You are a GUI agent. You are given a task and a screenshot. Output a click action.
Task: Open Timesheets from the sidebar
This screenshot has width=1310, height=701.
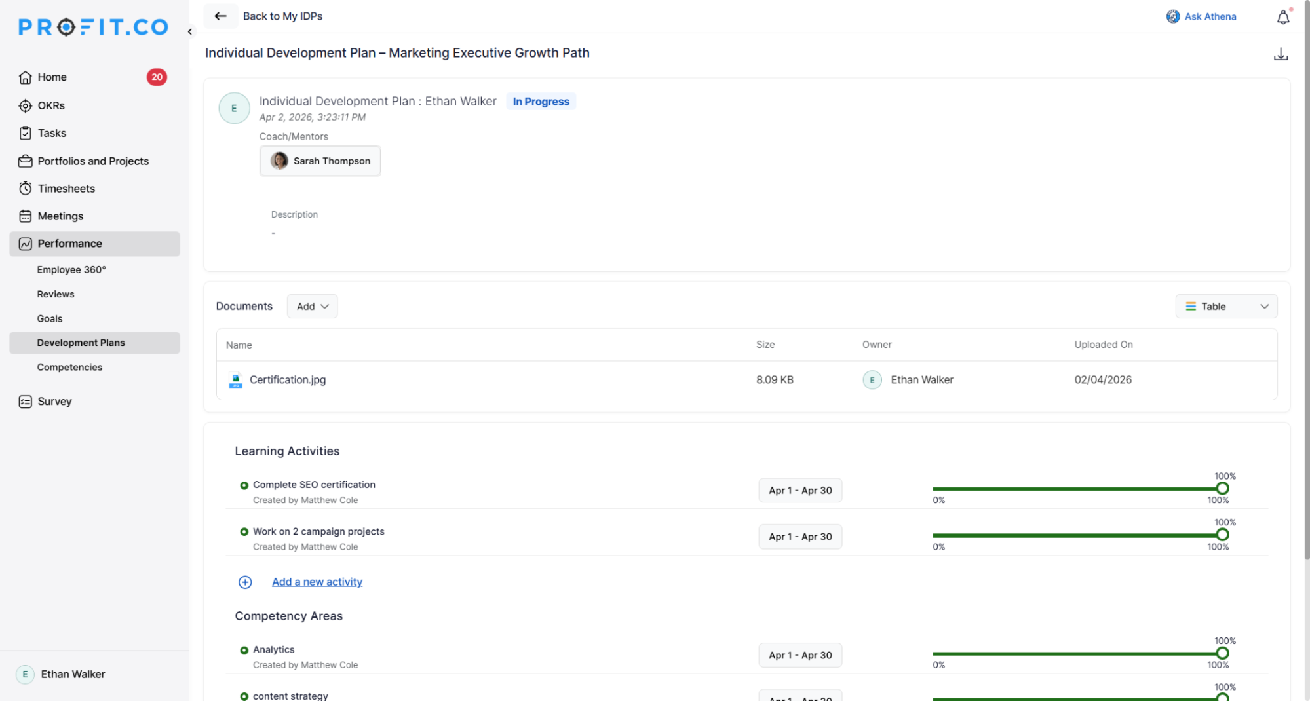click(66, 189)
